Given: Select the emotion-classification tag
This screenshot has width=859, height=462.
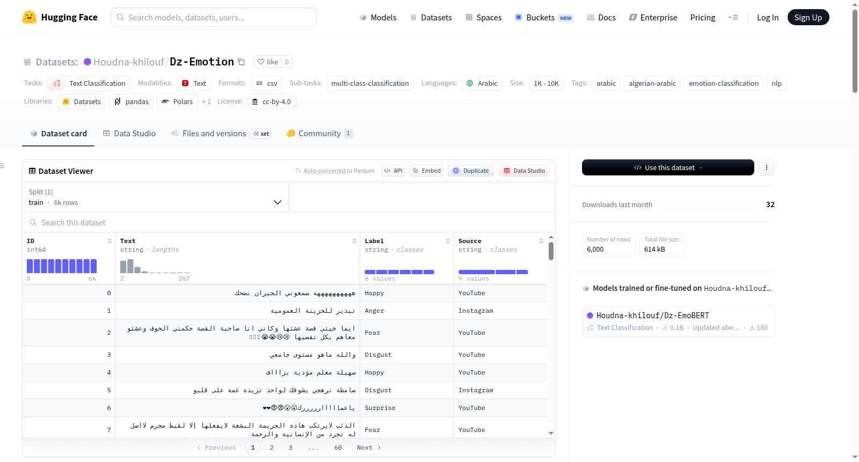Looking at the screenshot, I should point(724,83).
